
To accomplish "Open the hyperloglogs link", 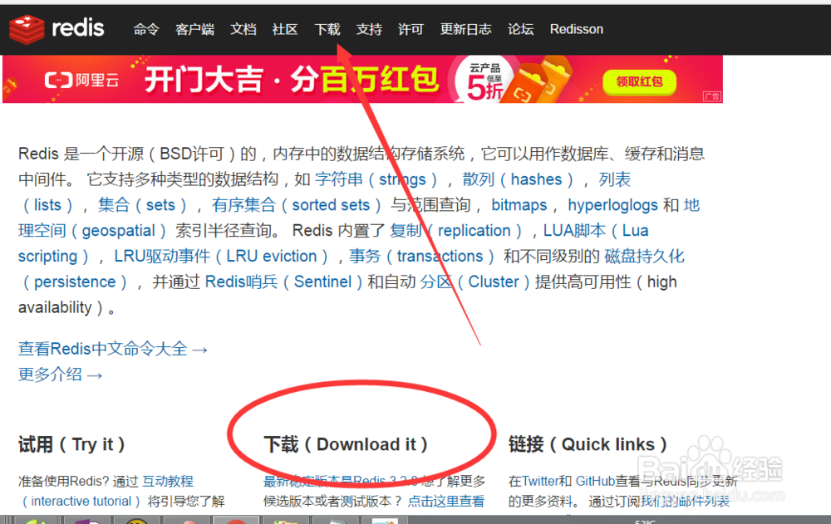I will coord(612,204).
